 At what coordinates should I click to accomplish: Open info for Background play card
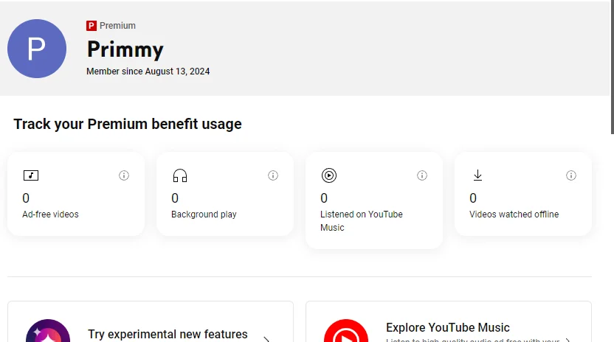point(273,175)
